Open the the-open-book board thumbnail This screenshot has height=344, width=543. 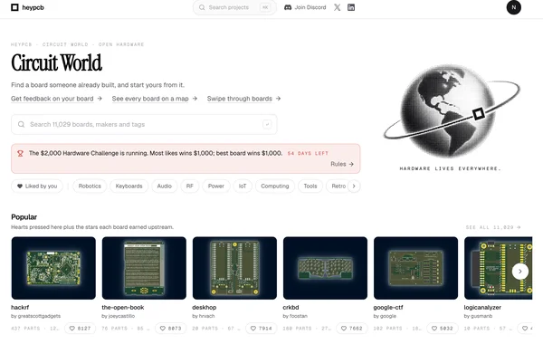[144, 268]
